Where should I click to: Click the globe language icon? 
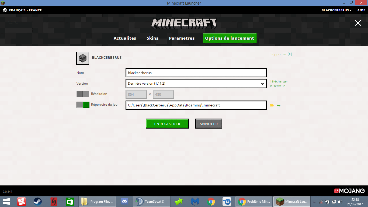5,10
